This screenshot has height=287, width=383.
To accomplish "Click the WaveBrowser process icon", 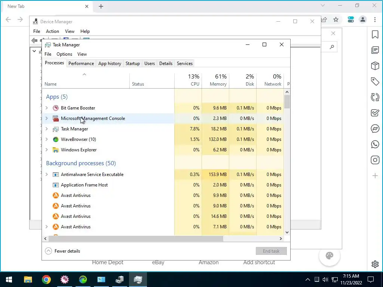I will pos(56,139).
